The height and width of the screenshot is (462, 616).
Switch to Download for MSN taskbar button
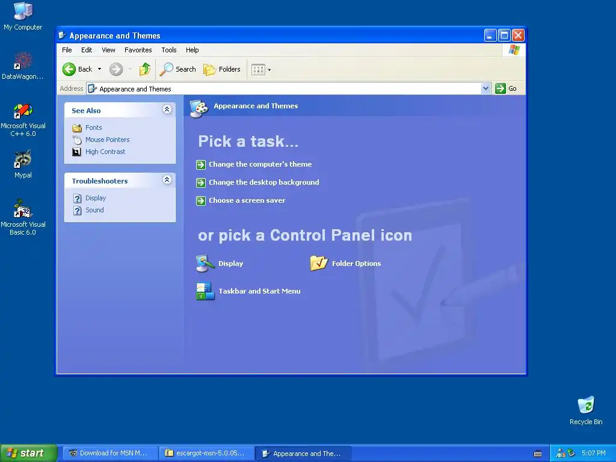(x=110, y=453)
